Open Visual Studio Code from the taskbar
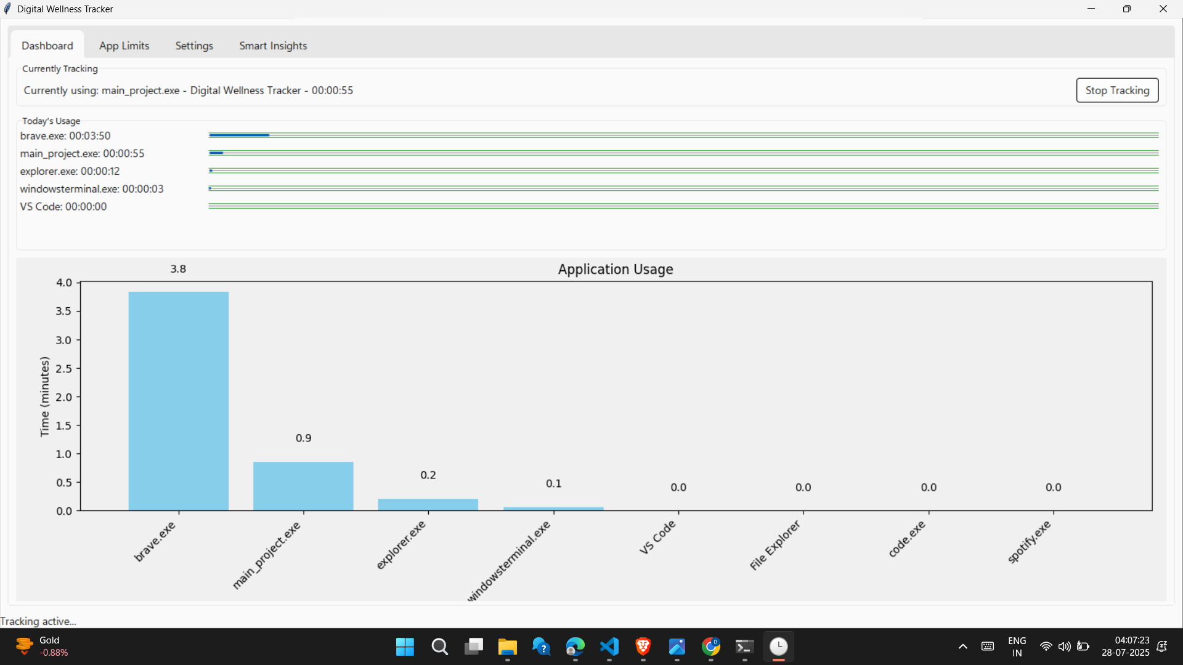Screen dimensions: 1183x665 pos(609,647)
